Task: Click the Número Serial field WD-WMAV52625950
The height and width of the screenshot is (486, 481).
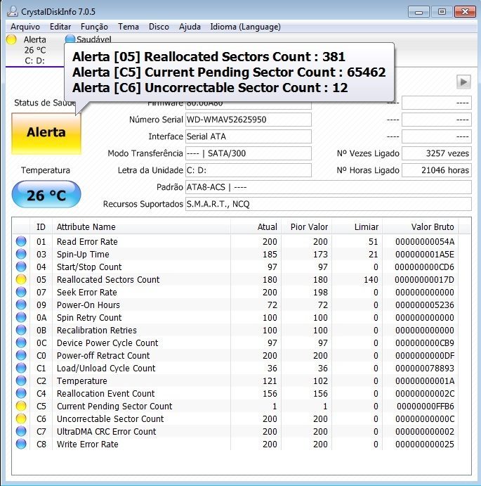Action: pos(249,120)
